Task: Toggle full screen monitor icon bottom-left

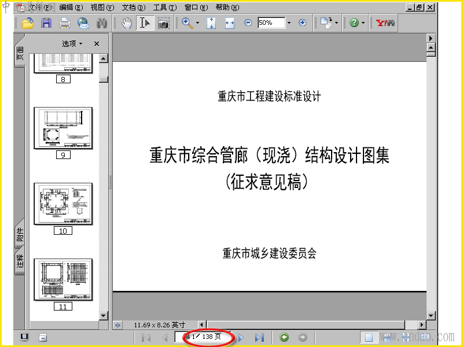Action: click(24, 337)
